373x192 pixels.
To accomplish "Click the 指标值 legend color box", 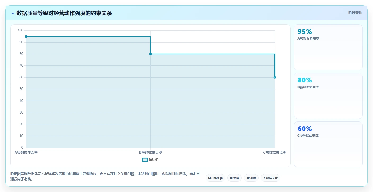I will [145, 160].
